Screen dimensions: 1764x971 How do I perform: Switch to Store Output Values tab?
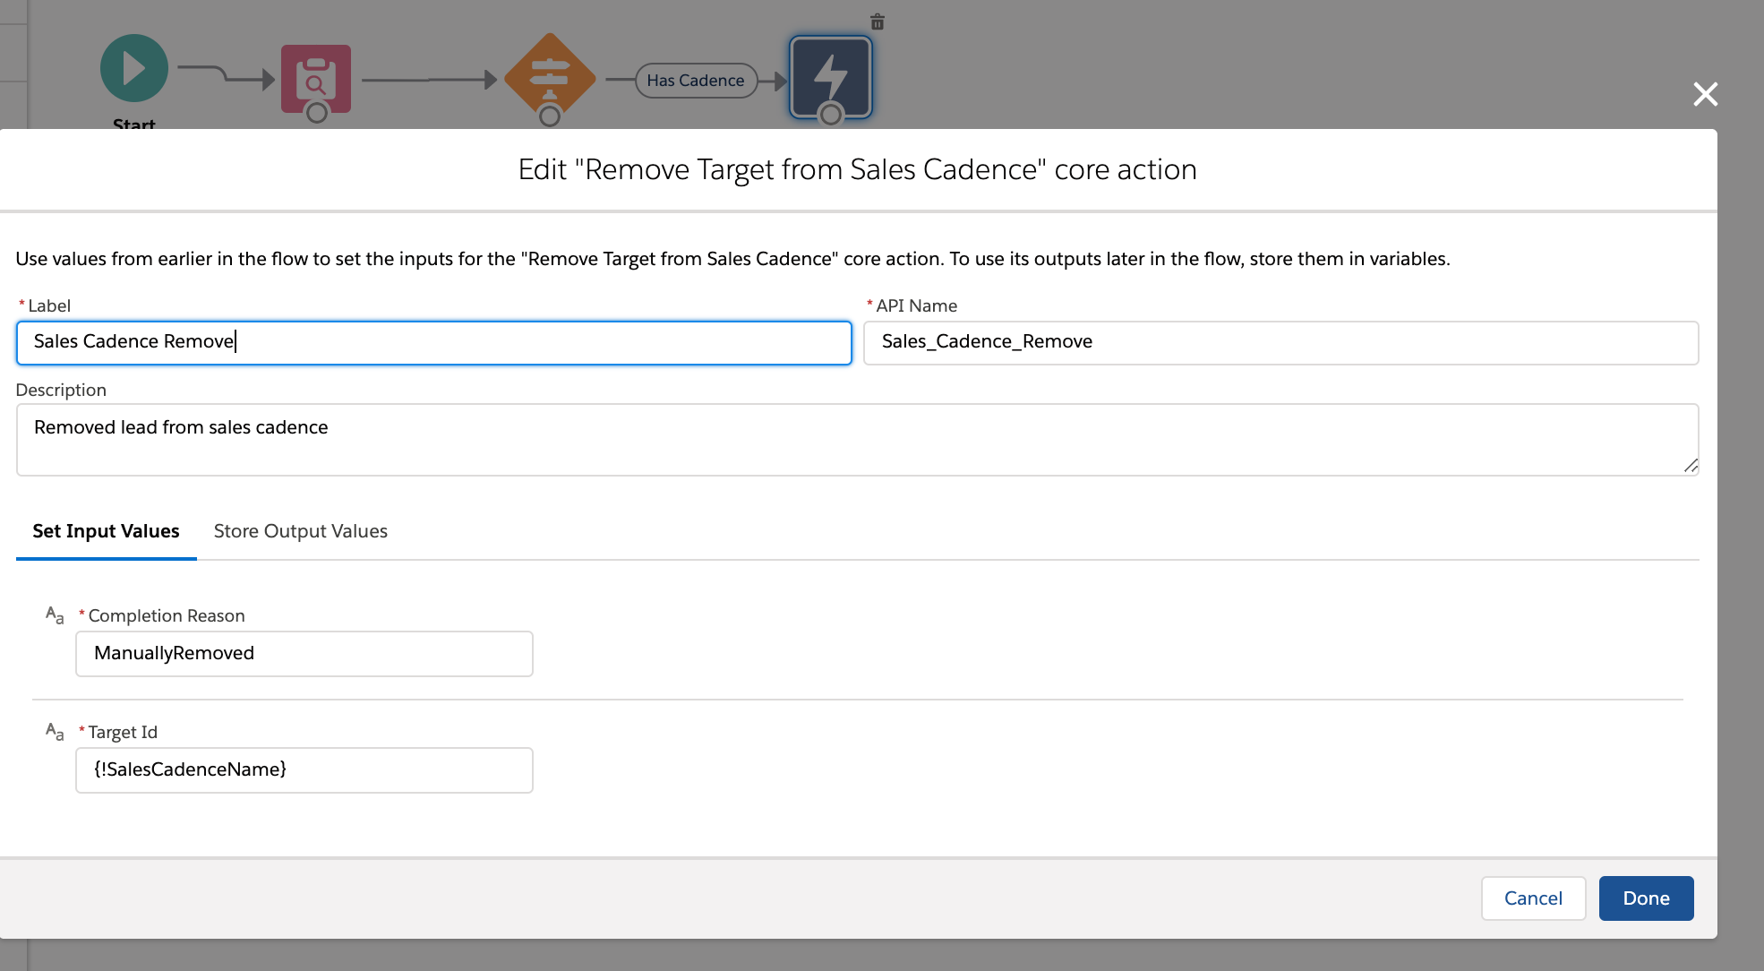pyautogui.click(x=301, y=531)
